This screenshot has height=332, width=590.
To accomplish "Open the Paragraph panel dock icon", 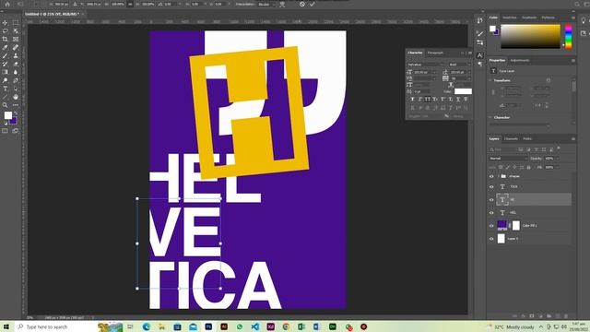I will pos(479,64).
